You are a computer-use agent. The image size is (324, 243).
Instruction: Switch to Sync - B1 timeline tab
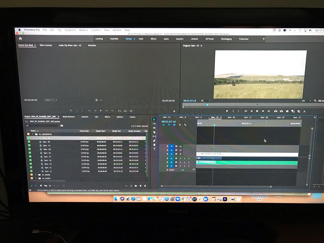(231, 117)
